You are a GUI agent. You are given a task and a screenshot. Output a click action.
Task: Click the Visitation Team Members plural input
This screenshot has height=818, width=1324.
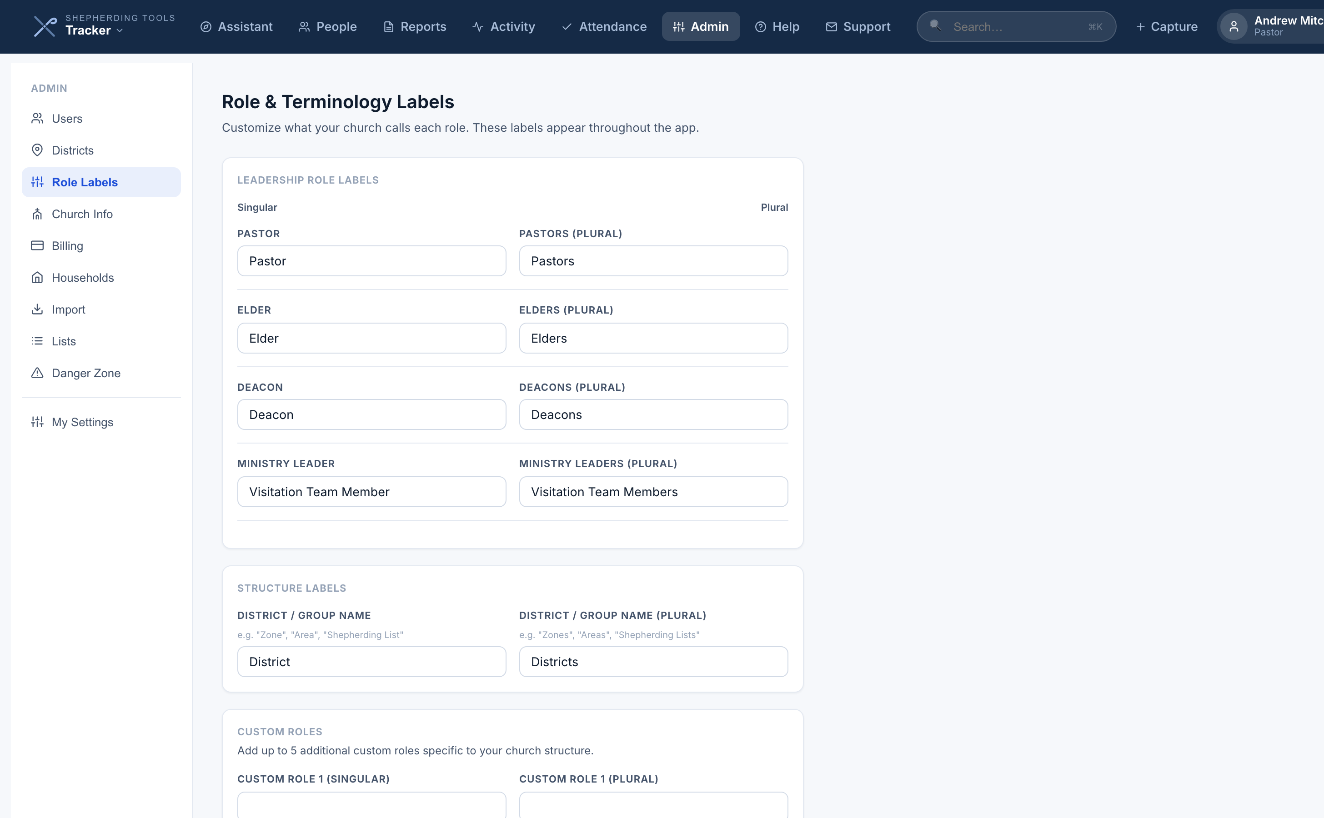(x=653, y=492)
